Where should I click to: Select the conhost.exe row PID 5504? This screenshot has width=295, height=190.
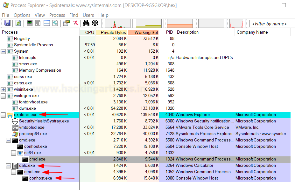(146, 147)
